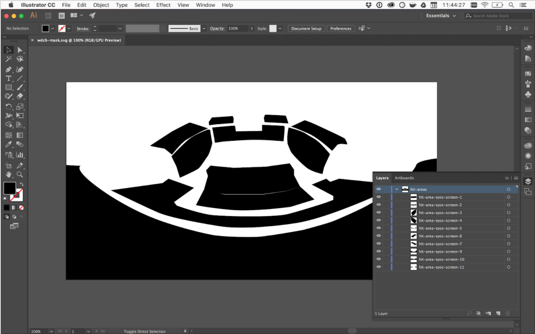Select the Gradient tool
The width and height of the screenshot is (535, 334).
[20, 135]
